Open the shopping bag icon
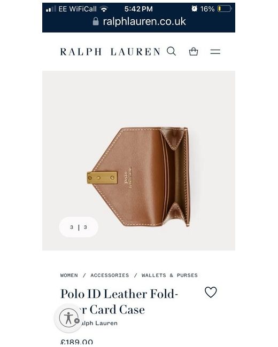Viewport: 278px width, 347px height. (x=194, y=51)
